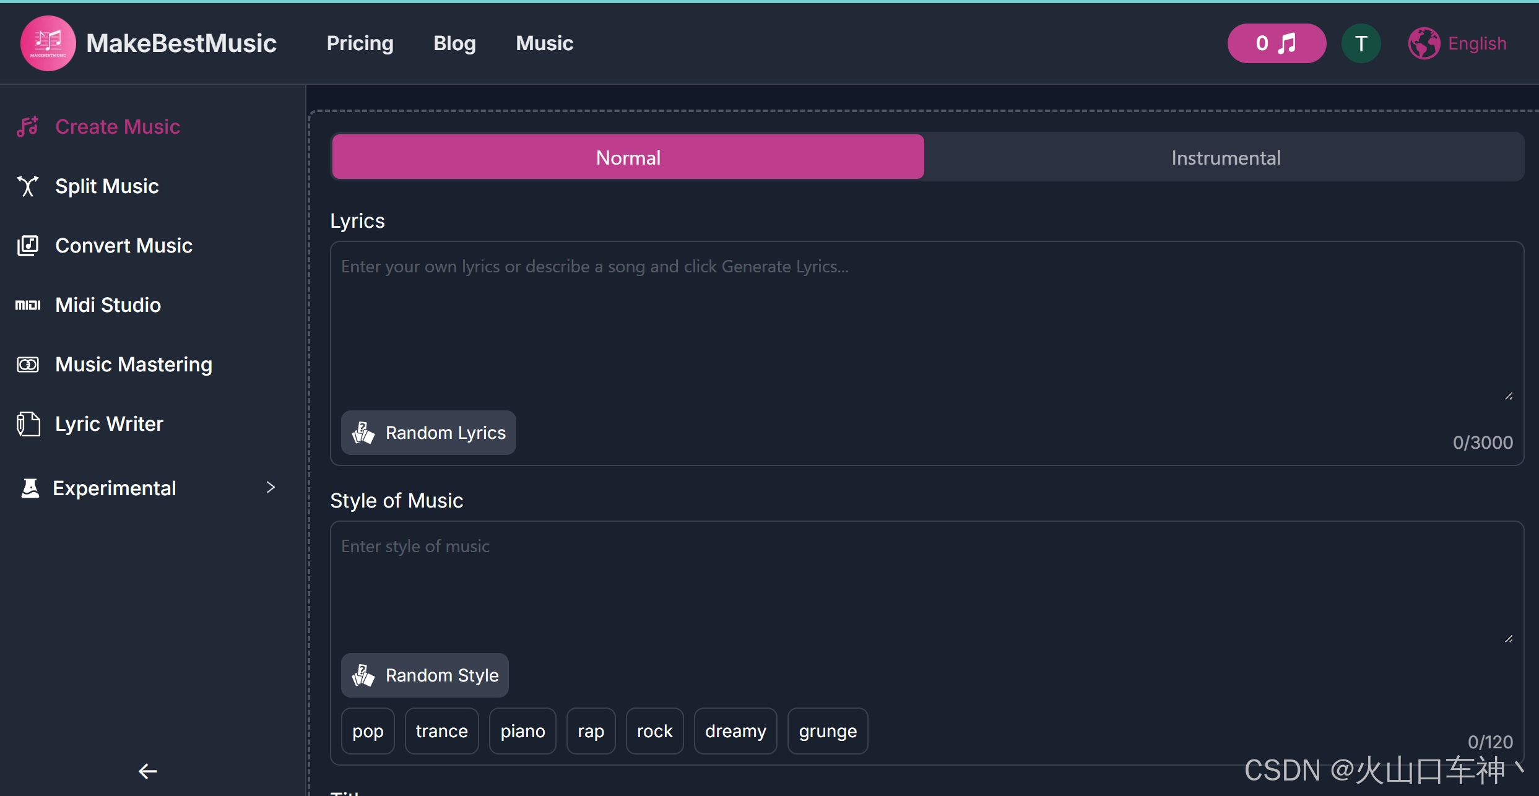
Task: Collapse sidebar with the back arrow
Action: [147, 771]
